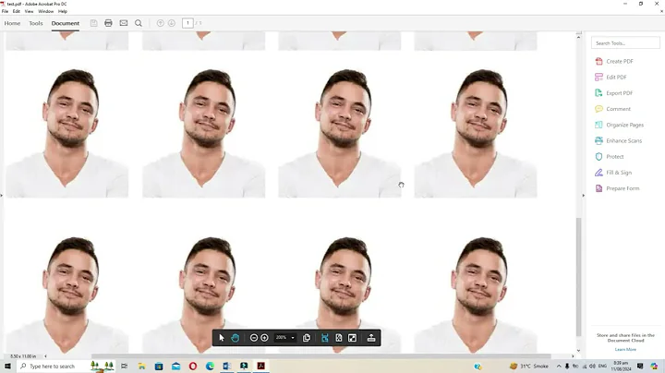The height and width of the screenshot is (373, 665).
Task: Click the Windows Start button
Action: tap(7, 366)
